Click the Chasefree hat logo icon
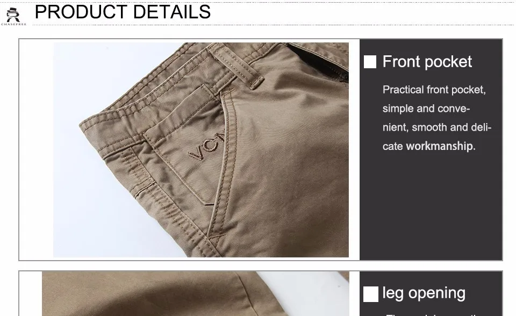This screenshot has height=316, width=516. 13,15
